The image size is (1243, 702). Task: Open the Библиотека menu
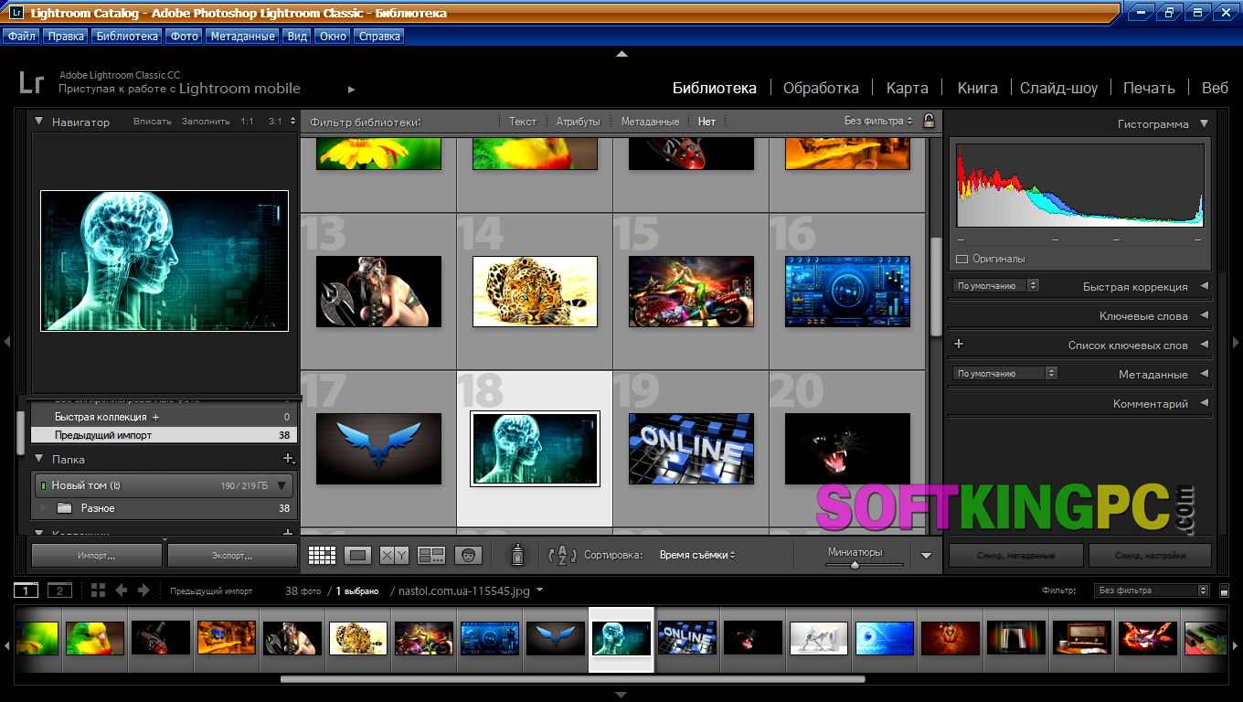coord(127,37)
